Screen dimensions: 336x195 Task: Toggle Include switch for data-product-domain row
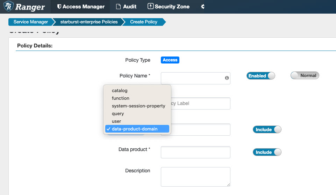pos(267,129)
